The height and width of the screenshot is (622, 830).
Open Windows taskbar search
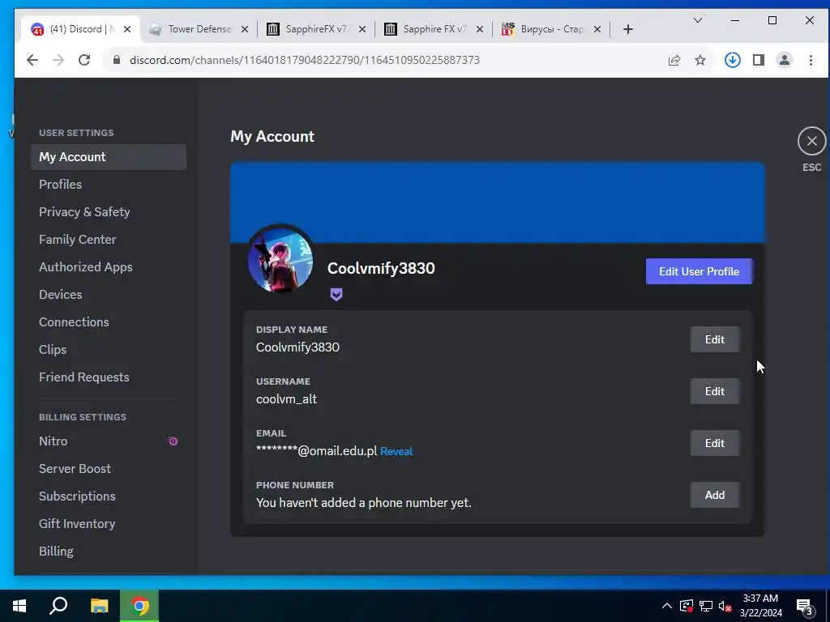(x=58, y=606)
